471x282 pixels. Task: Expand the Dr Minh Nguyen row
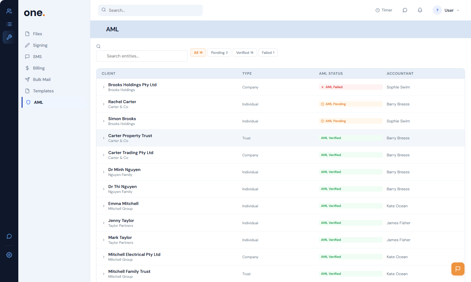[x=104, y=172]
